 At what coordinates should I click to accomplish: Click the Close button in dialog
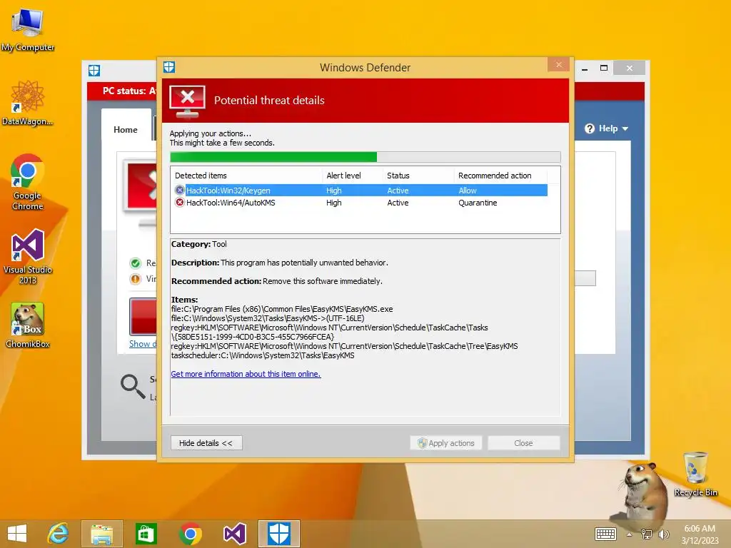[x=523, y=442]
